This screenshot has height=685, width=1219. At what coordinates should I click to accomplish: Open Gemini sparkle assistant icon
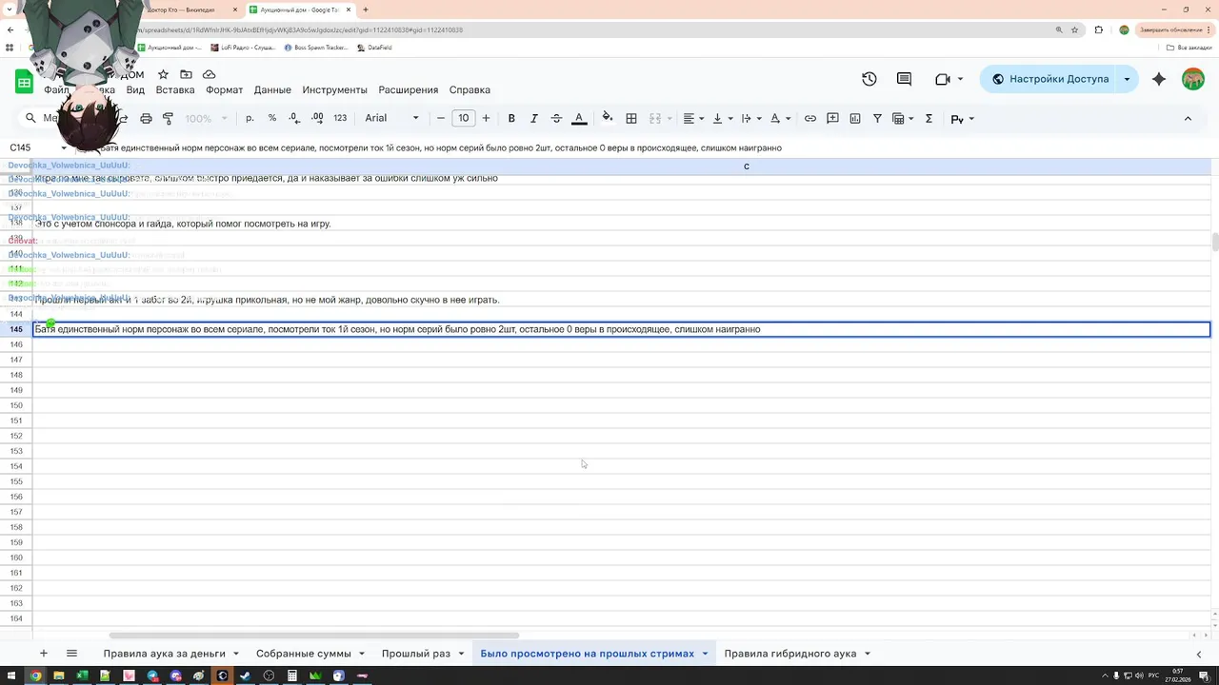pyautogui.click(x=1159, y=79)
